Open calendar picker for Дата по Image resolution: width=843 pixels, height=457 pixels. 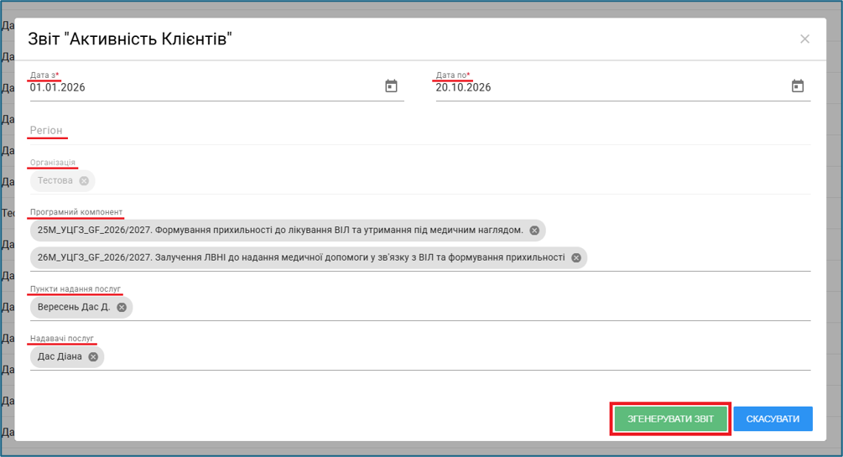click(x=798, y=86)
